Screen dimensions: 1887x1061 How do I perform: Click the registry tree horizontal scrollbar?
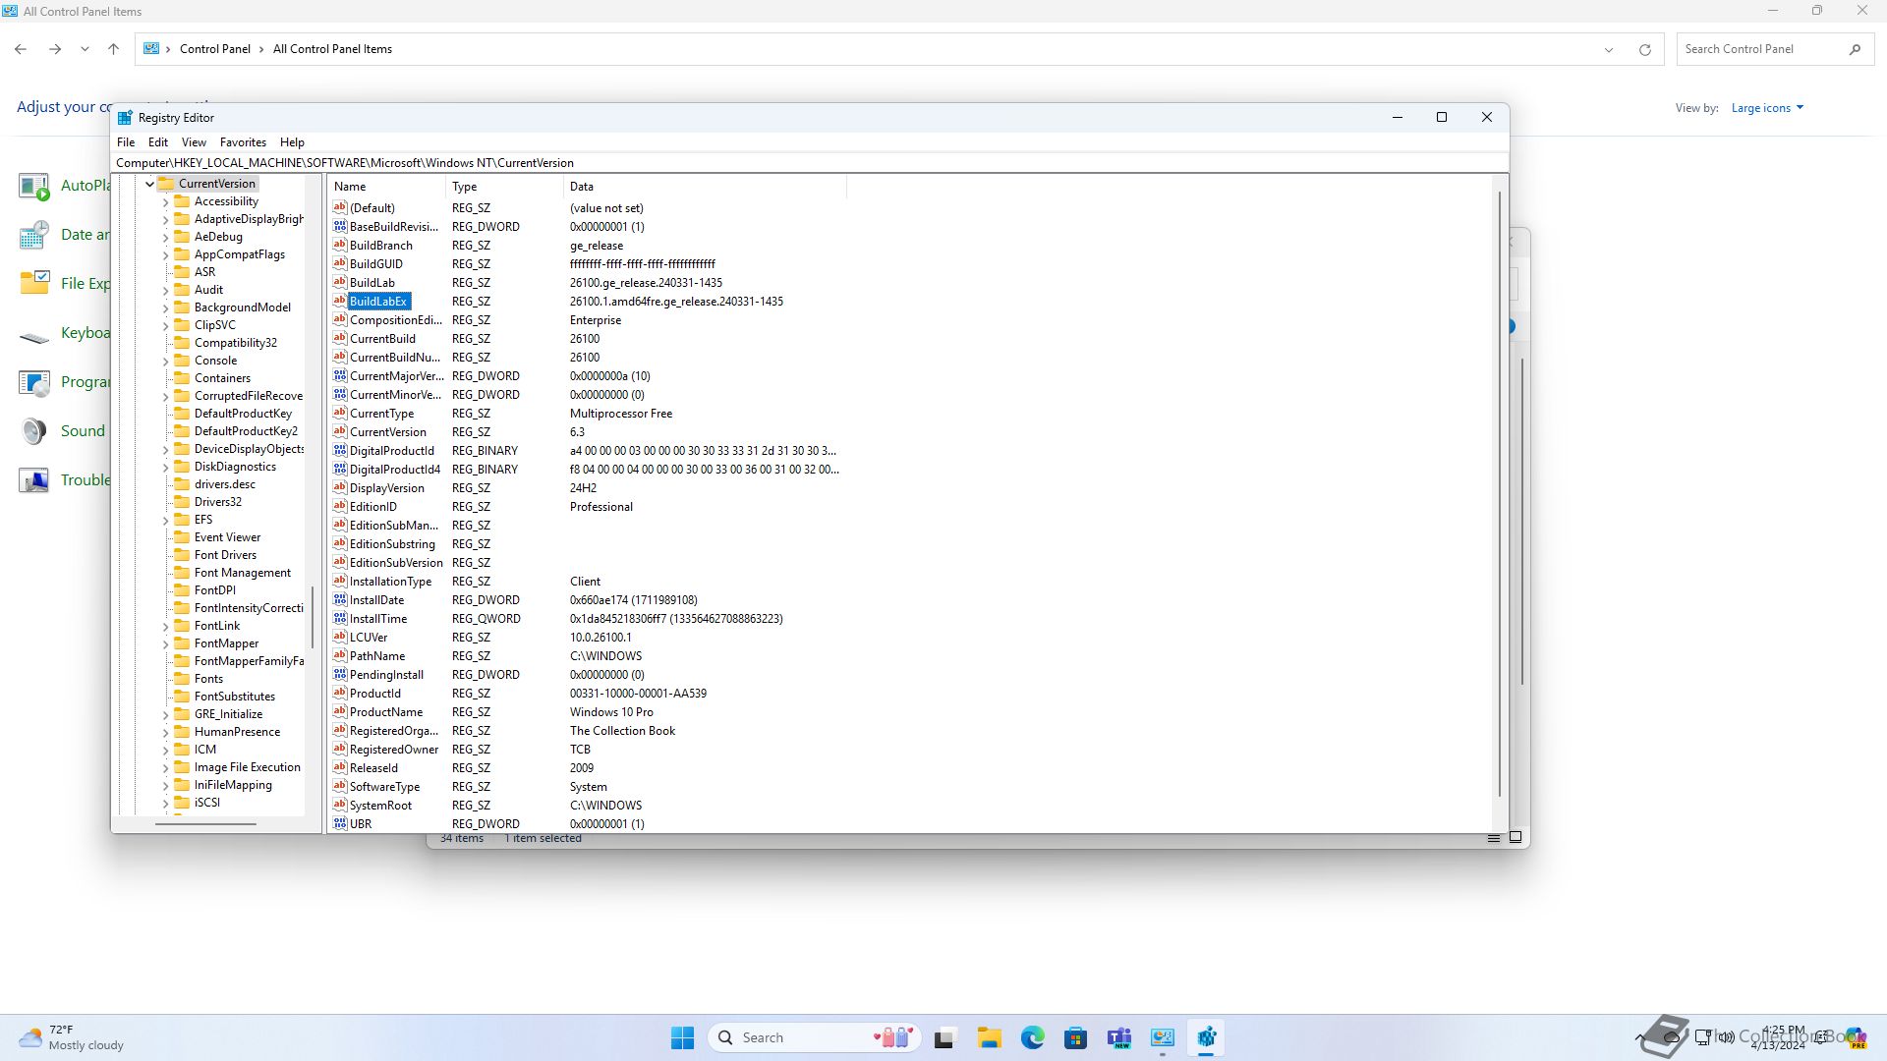(x=205, y=824)
